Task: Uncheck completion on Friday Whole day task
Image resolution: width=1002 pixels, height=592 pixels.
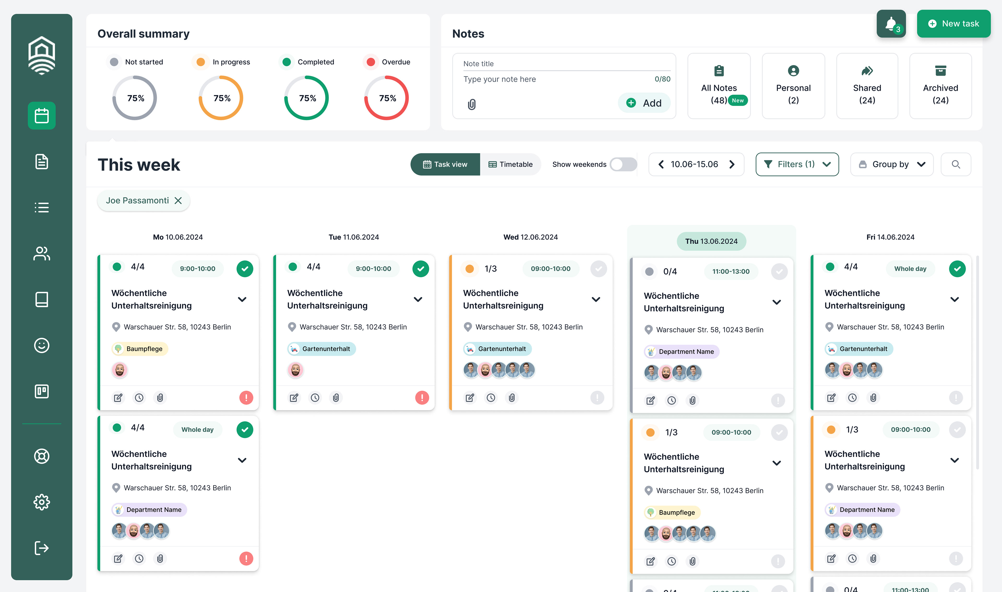Action: click(957, 269)
